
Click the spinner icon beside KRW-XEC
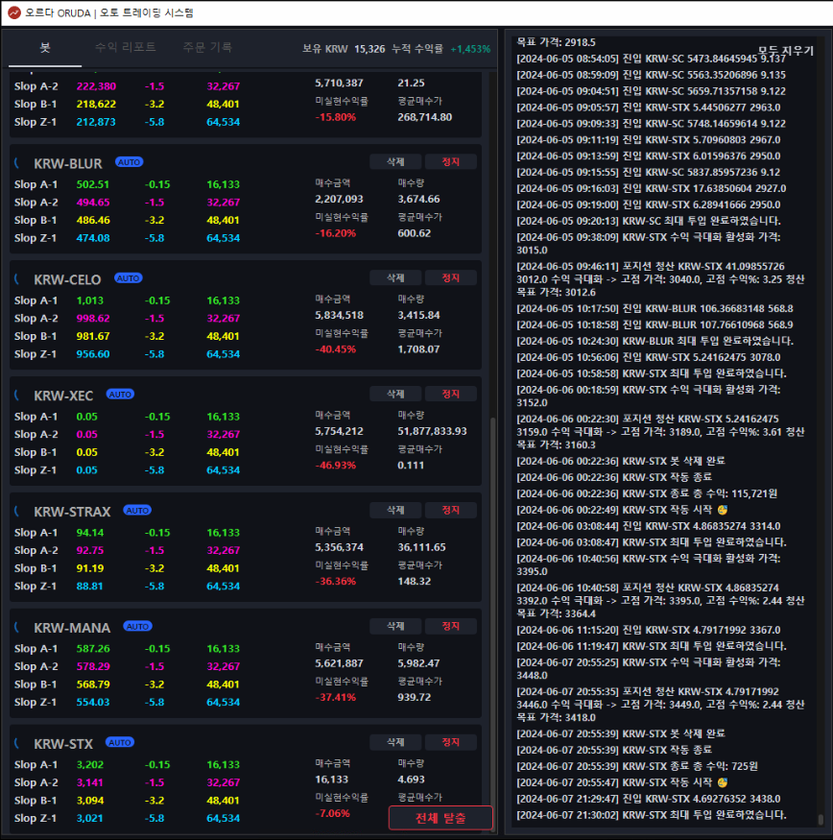click(x=17, y=396)
